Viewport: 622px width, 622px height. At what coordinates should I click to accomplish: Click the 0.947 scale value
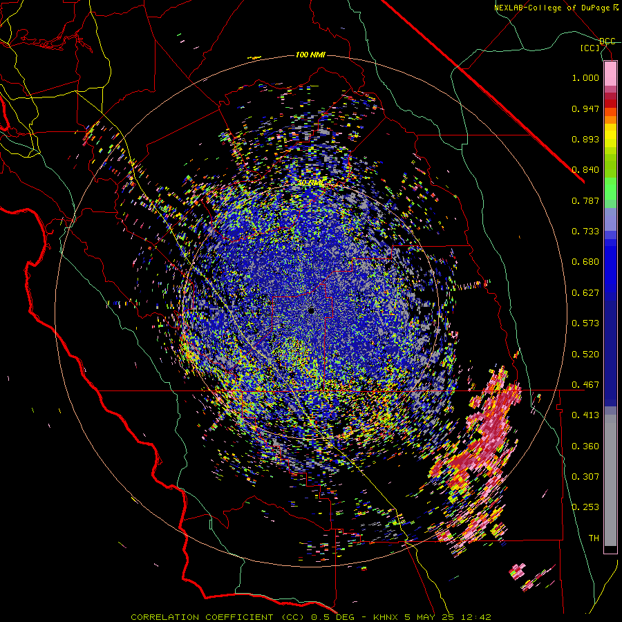(x=585, y=109)
